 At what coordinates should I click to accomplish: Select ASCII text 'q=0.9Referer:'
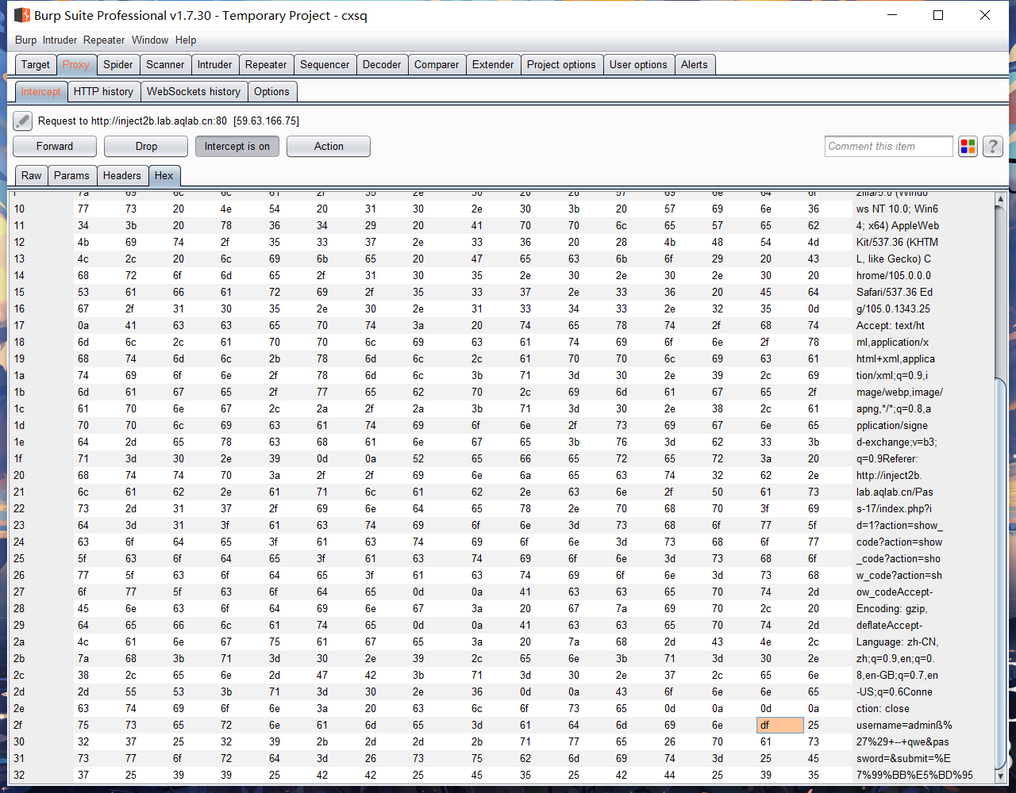coord(887,458)
